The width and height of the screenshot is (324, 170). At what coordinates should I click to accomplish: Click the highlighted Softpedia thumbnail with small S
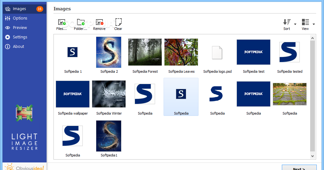(181, 97)
